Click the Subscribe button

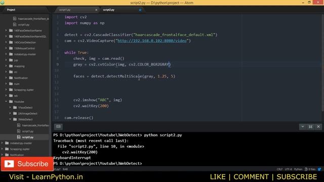[27, 164]
